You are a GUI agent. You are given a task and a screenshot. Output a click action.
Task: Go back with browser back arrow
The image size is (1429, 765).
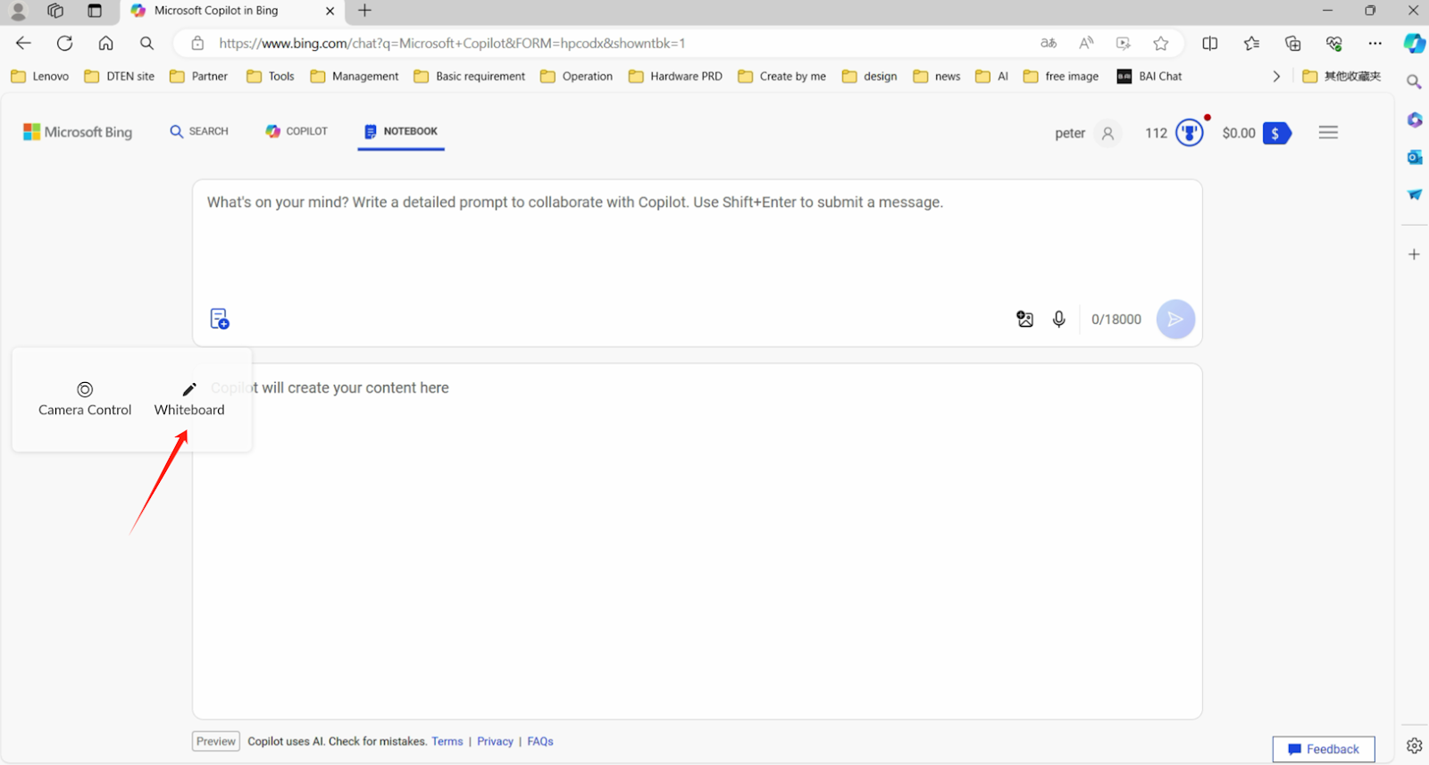tap(23, 43)
